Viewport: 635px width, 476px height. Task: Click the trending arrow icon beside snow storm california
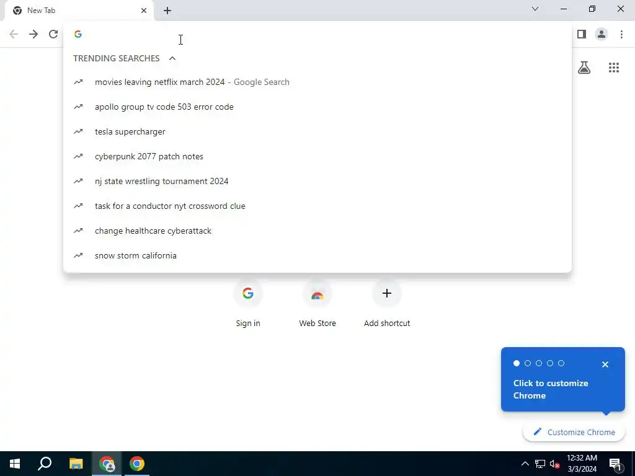click(x=78, y=255)
